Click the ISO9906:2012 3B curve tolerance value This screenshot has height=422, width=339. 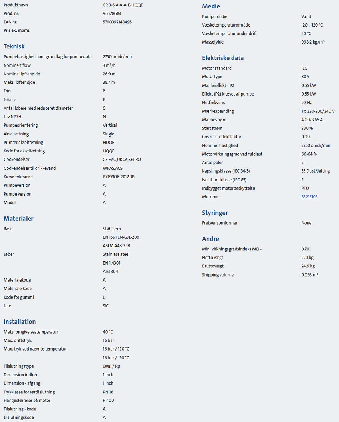point(119,177)
